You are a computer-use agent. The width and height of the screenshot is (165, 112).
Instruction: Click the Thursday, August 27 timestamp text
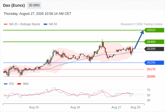tap(37, 14)
